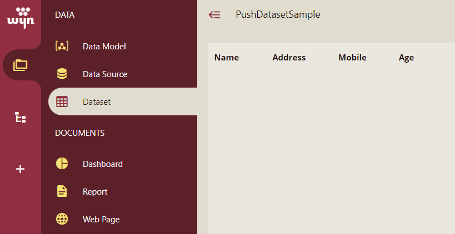Viewport: 455px width, 234px height.
Task: Click the Data Source database icon
Action: coord(62,74)
